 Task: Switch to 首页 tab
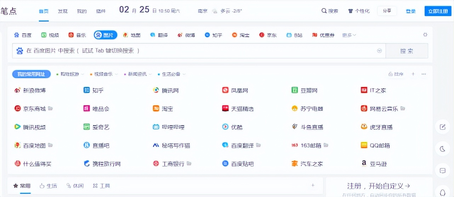point(44,11)
